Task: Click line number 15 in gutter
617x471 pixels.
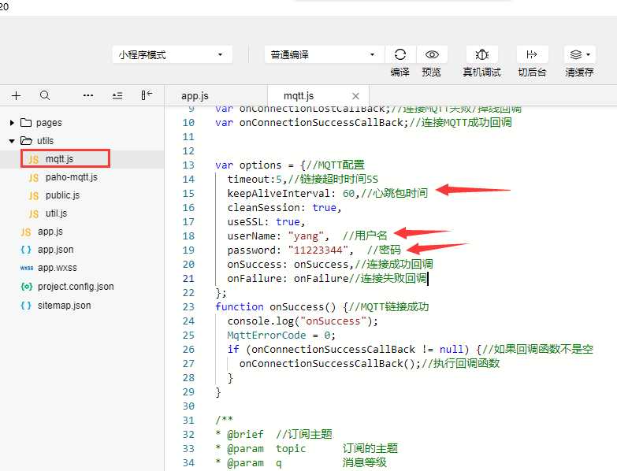Action: pyautogui.click(x=188, y=194)
